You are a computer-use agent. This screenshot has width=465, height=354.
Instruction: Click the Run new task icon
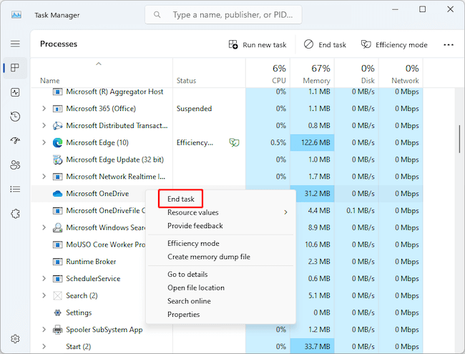point(233,44)
